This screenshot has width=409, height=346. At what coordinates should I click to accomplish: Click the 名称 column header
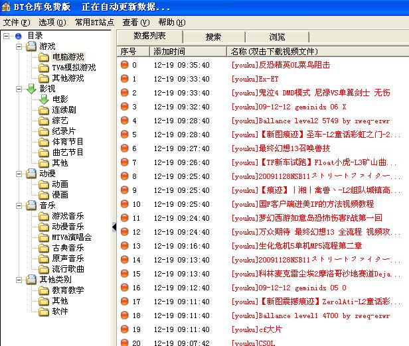coord(317,51)
